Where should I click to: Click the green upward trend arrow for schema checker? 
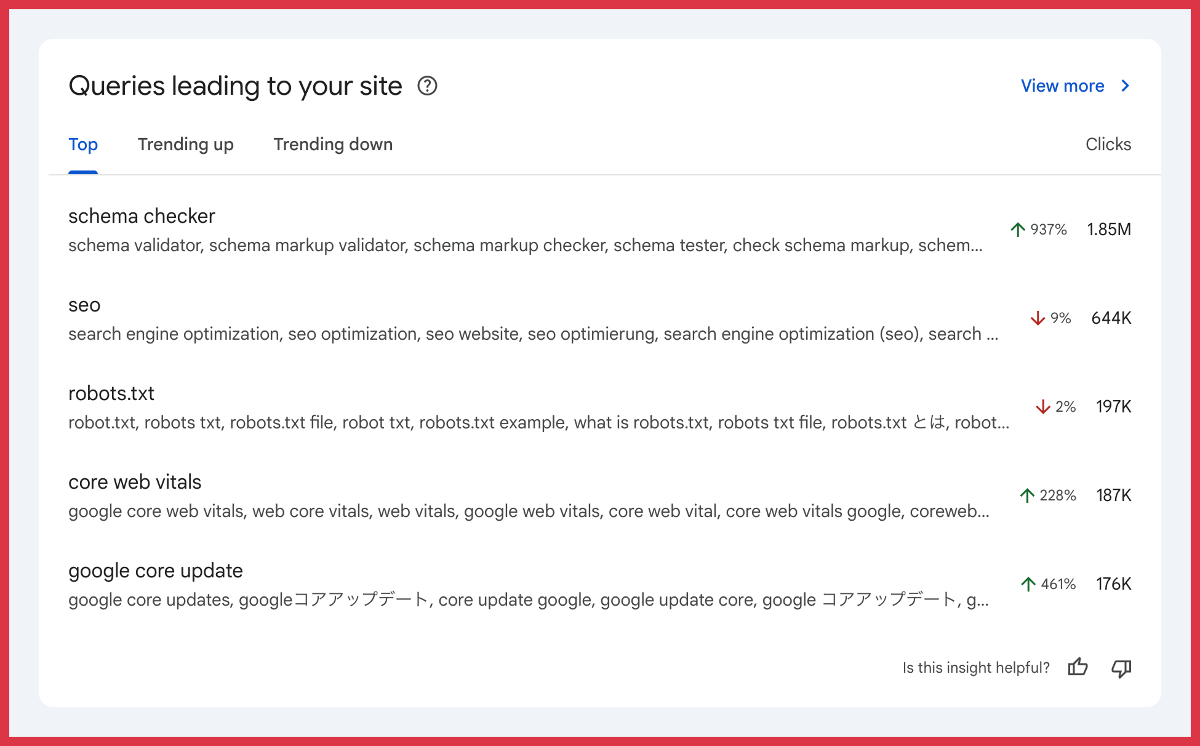1018,228
